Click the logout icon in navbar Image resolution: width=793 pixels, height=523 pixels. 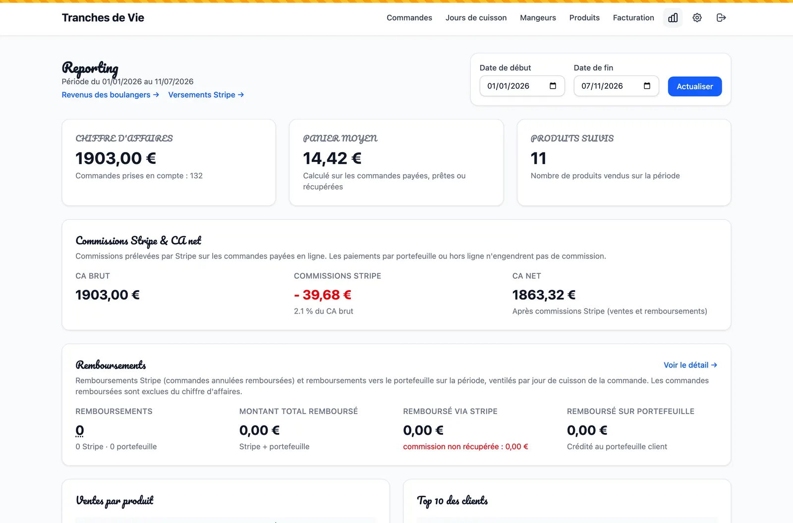pos(721,18)
